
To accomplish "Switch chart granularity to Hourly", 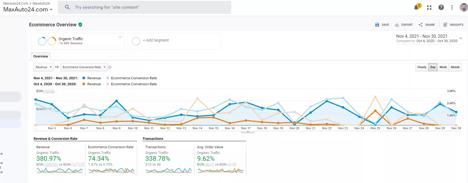I will tap(422, 67).
